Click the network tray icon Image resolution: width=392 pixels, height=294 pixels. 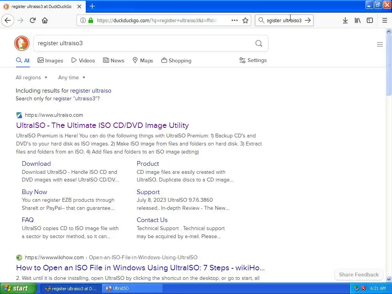click(x=356, y=288)
